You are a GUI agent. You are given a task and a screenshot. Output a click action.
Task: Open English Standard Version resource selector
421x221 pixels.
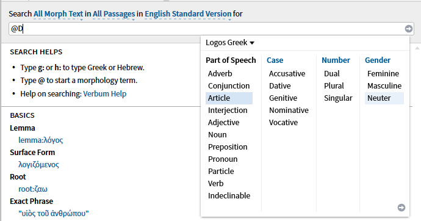[188, 14]
